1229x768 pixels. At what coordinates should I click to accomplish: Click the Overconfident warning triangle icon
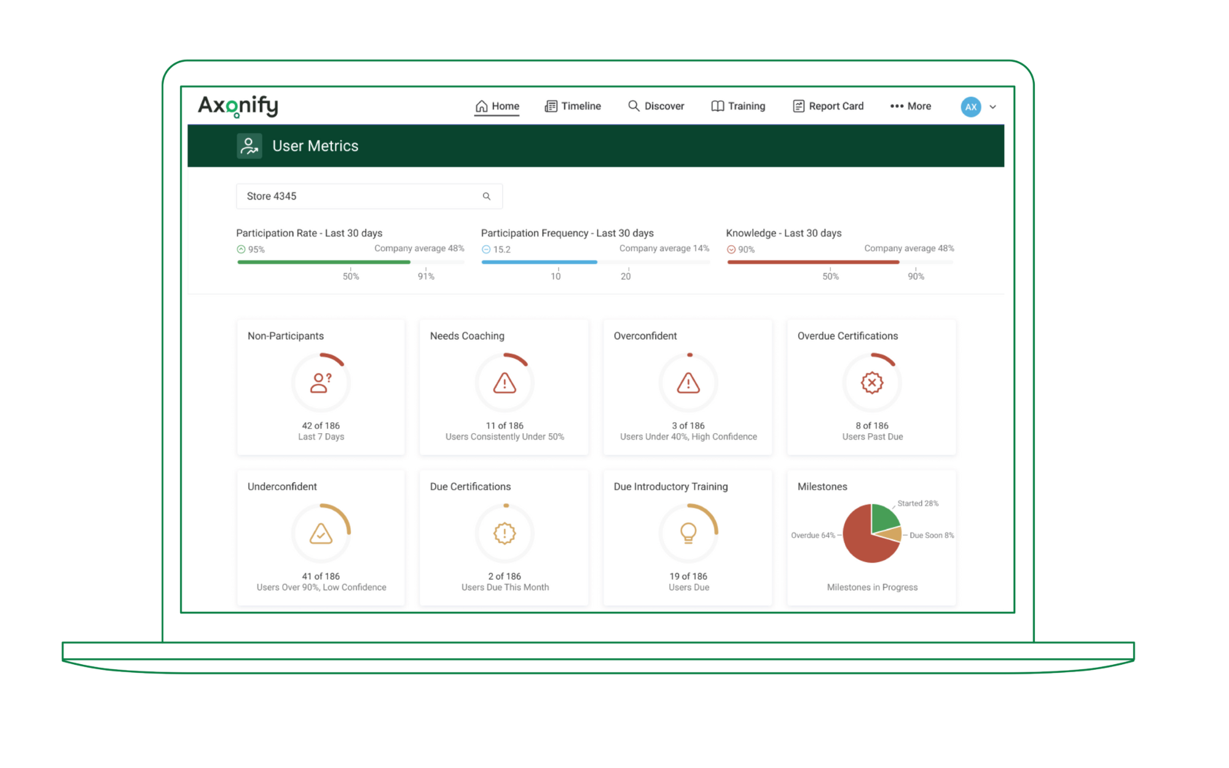click(x=688, y=383)
